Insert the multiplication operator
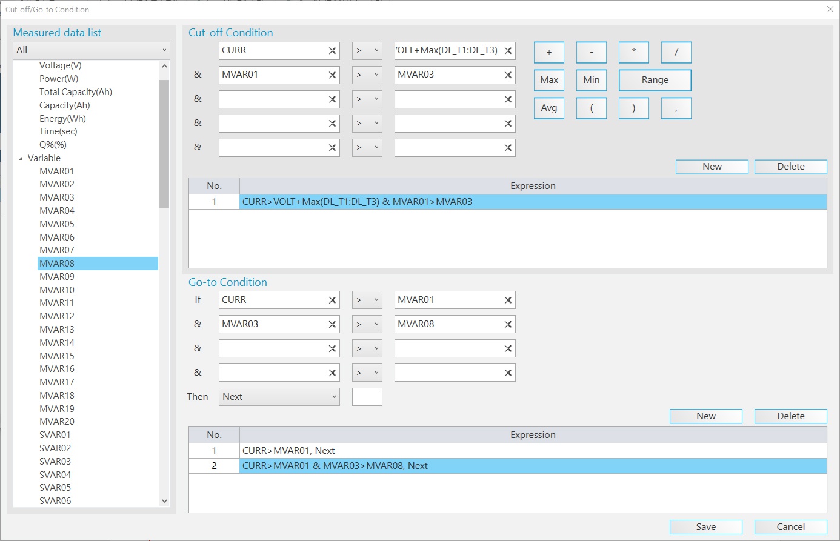Screen dimensions: 840x541 click(x=633, y=53)
